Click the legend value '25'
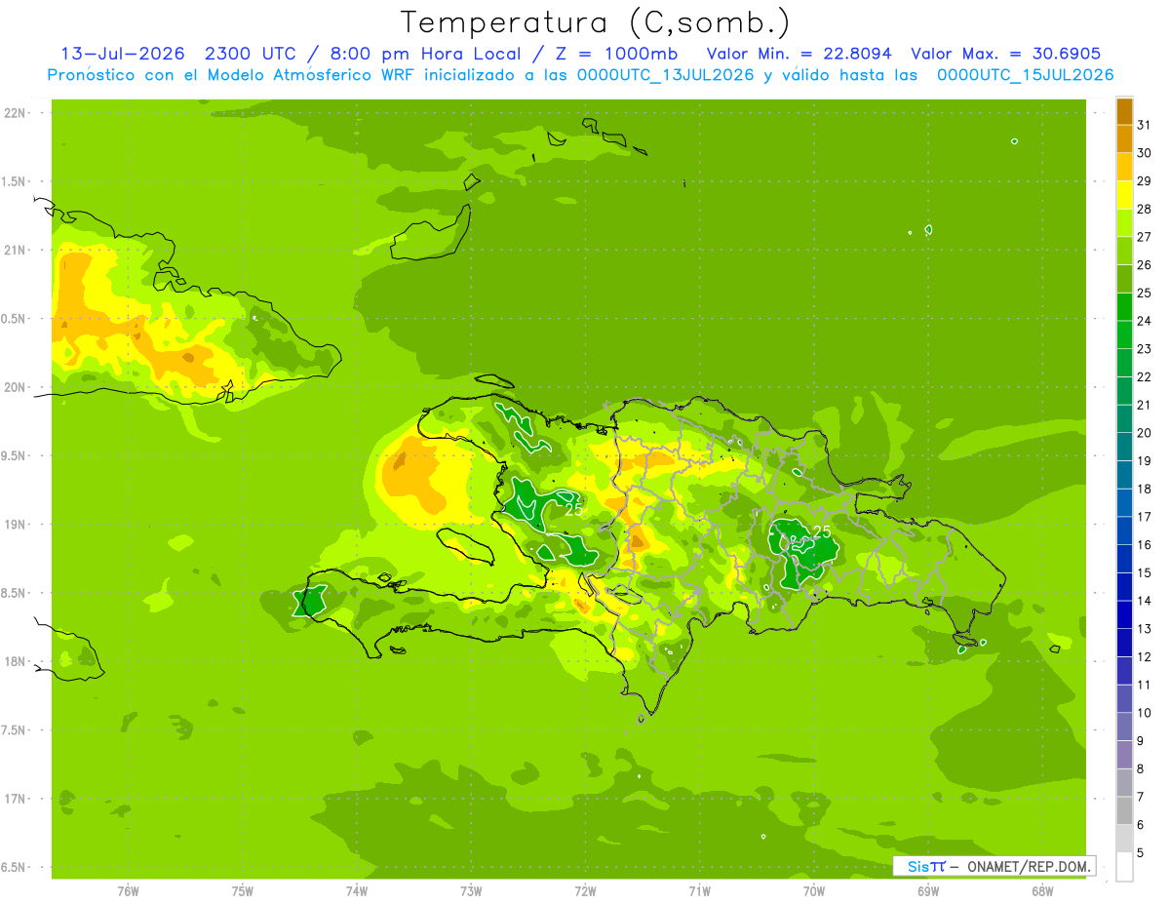The image size is (1170, 904). pos(1145,293)
